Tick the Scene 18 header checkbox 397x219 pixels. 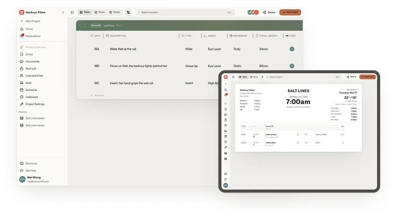[x=85, y=26]
